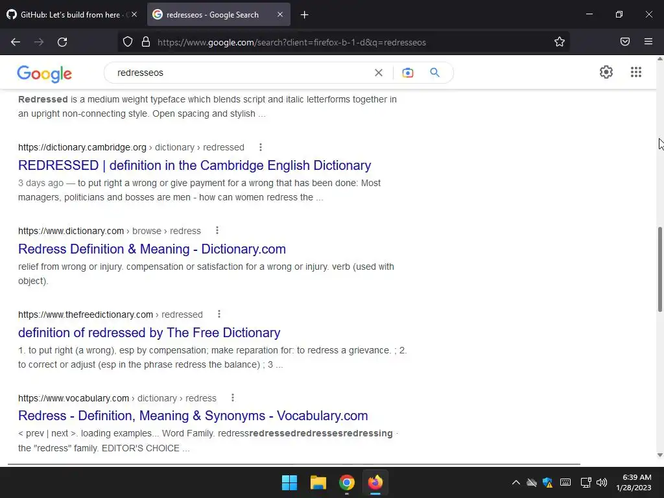Screen dimensions: 664x498
Task: Click the Google logo
Action: click(45, 74)
